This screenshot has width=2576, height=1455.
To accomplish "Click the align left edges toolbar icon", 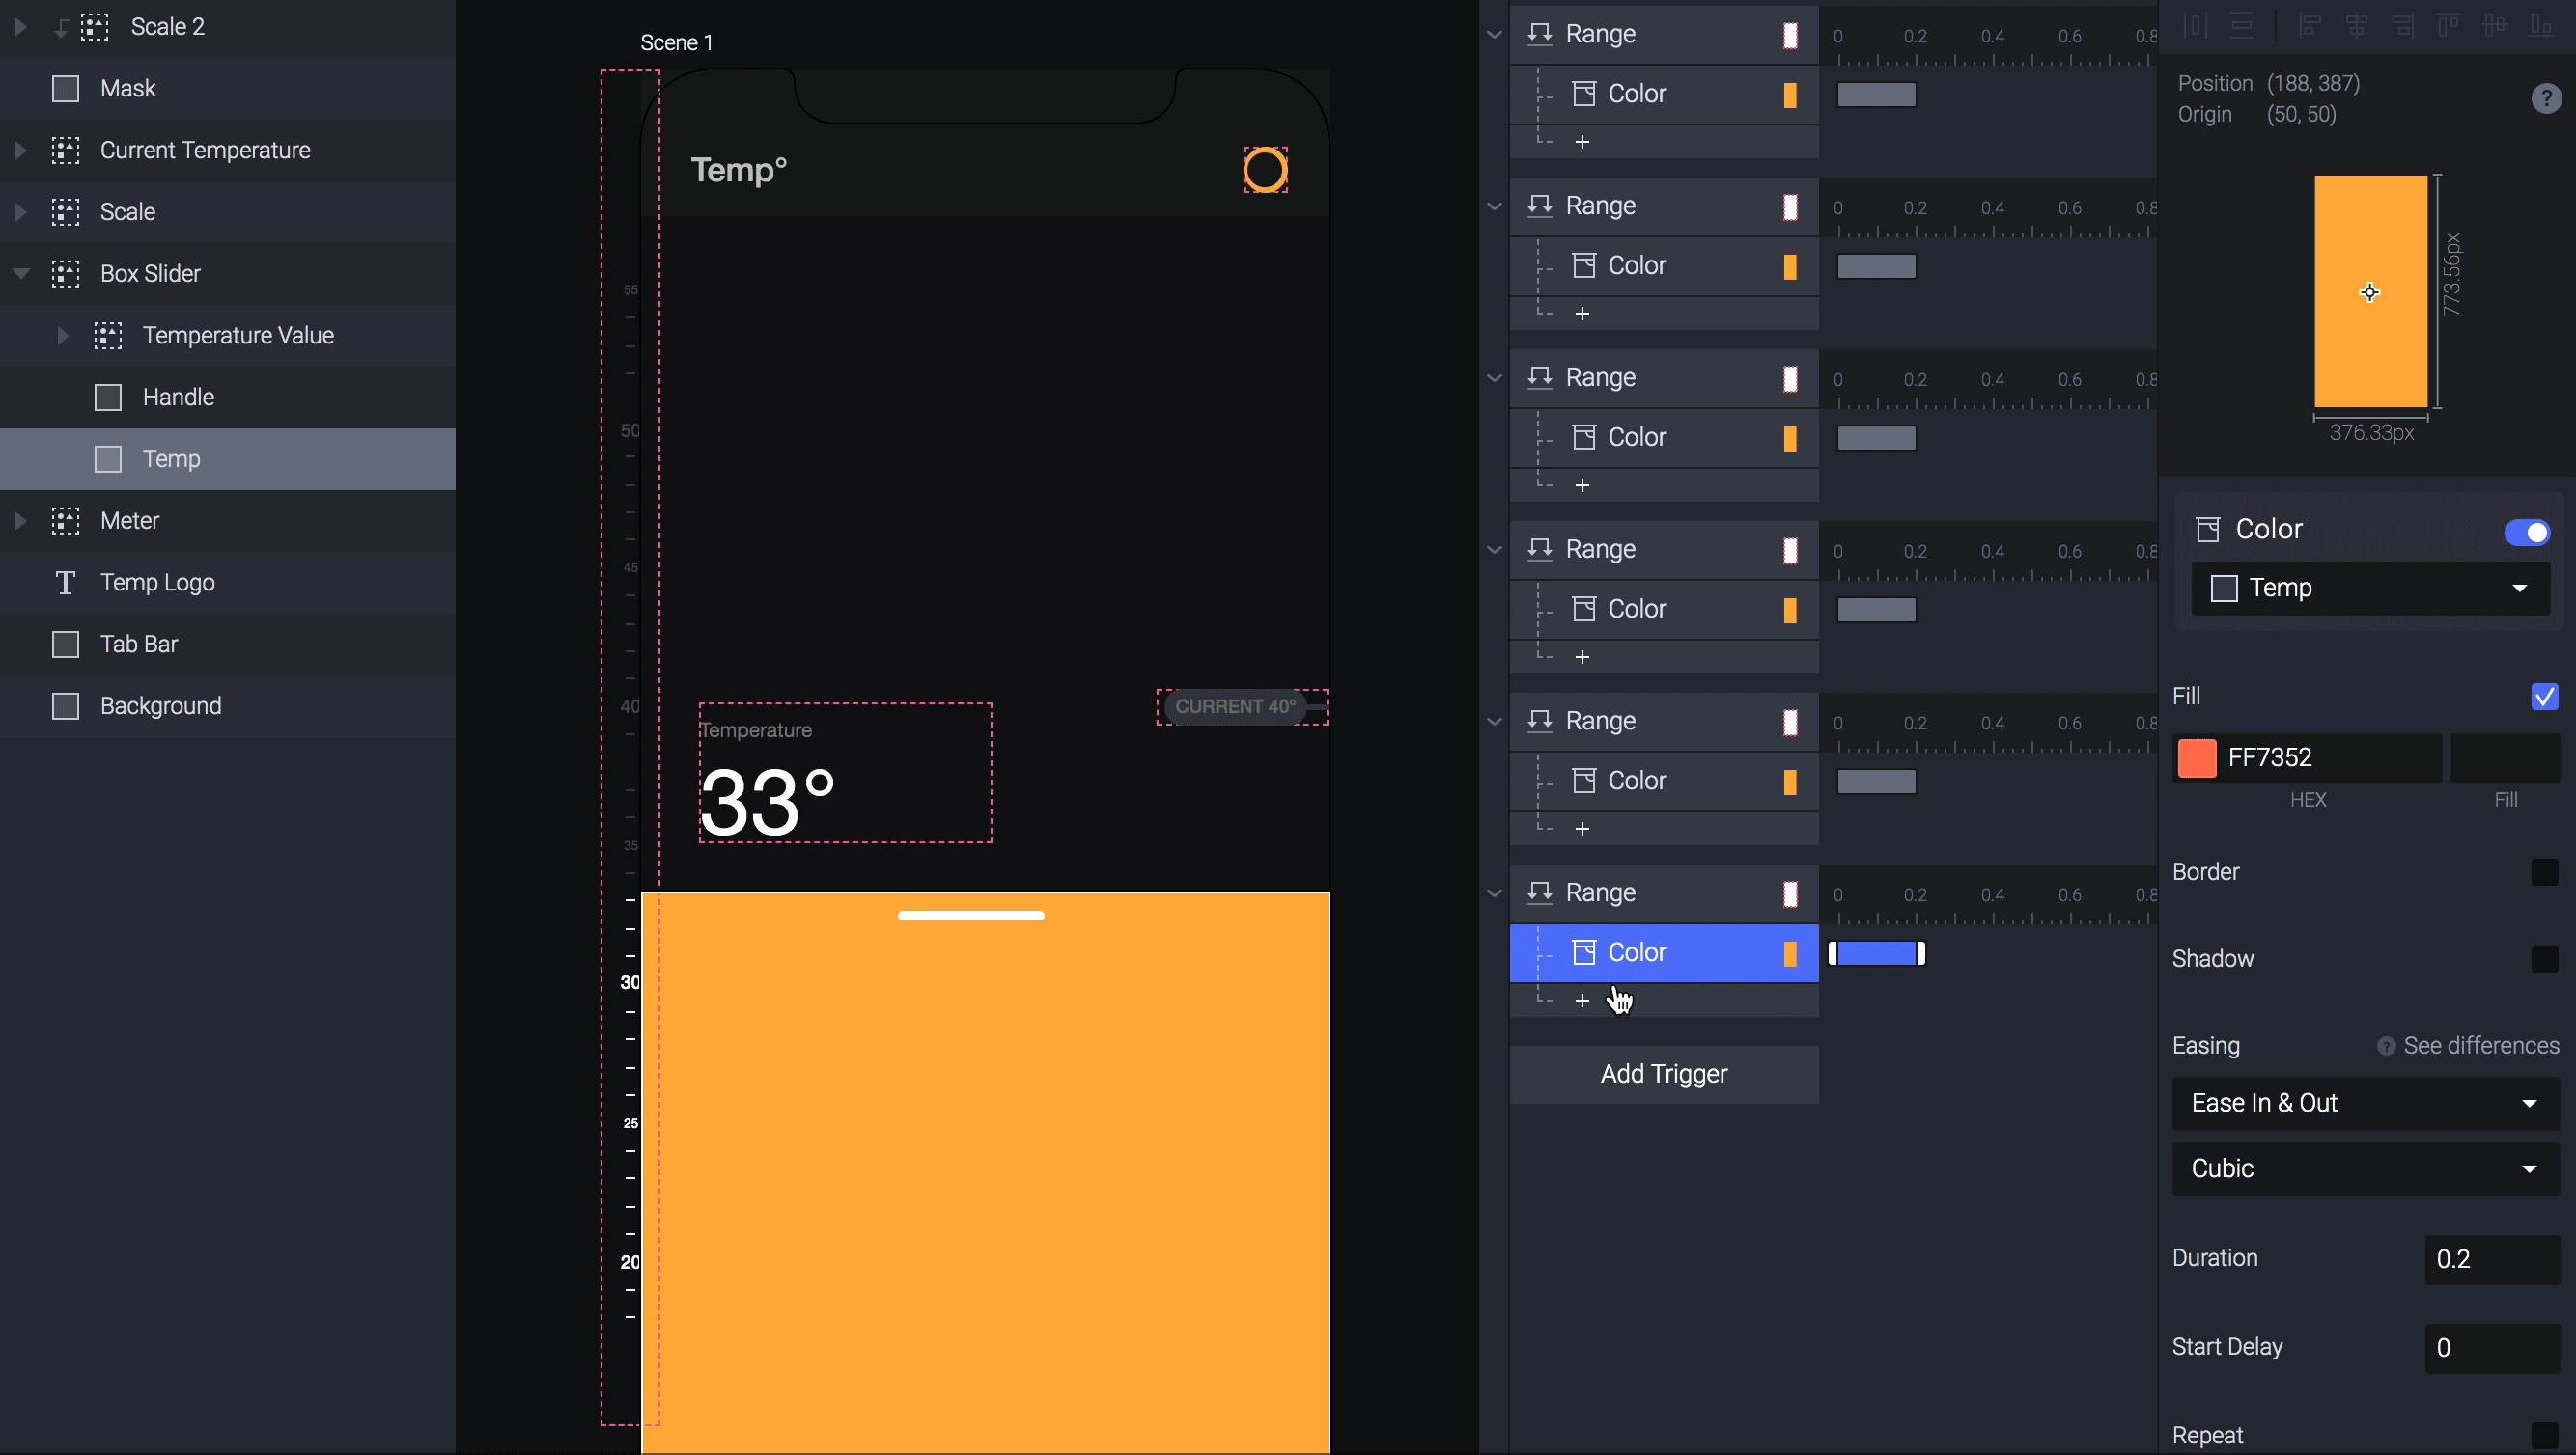I will 2310,25.
